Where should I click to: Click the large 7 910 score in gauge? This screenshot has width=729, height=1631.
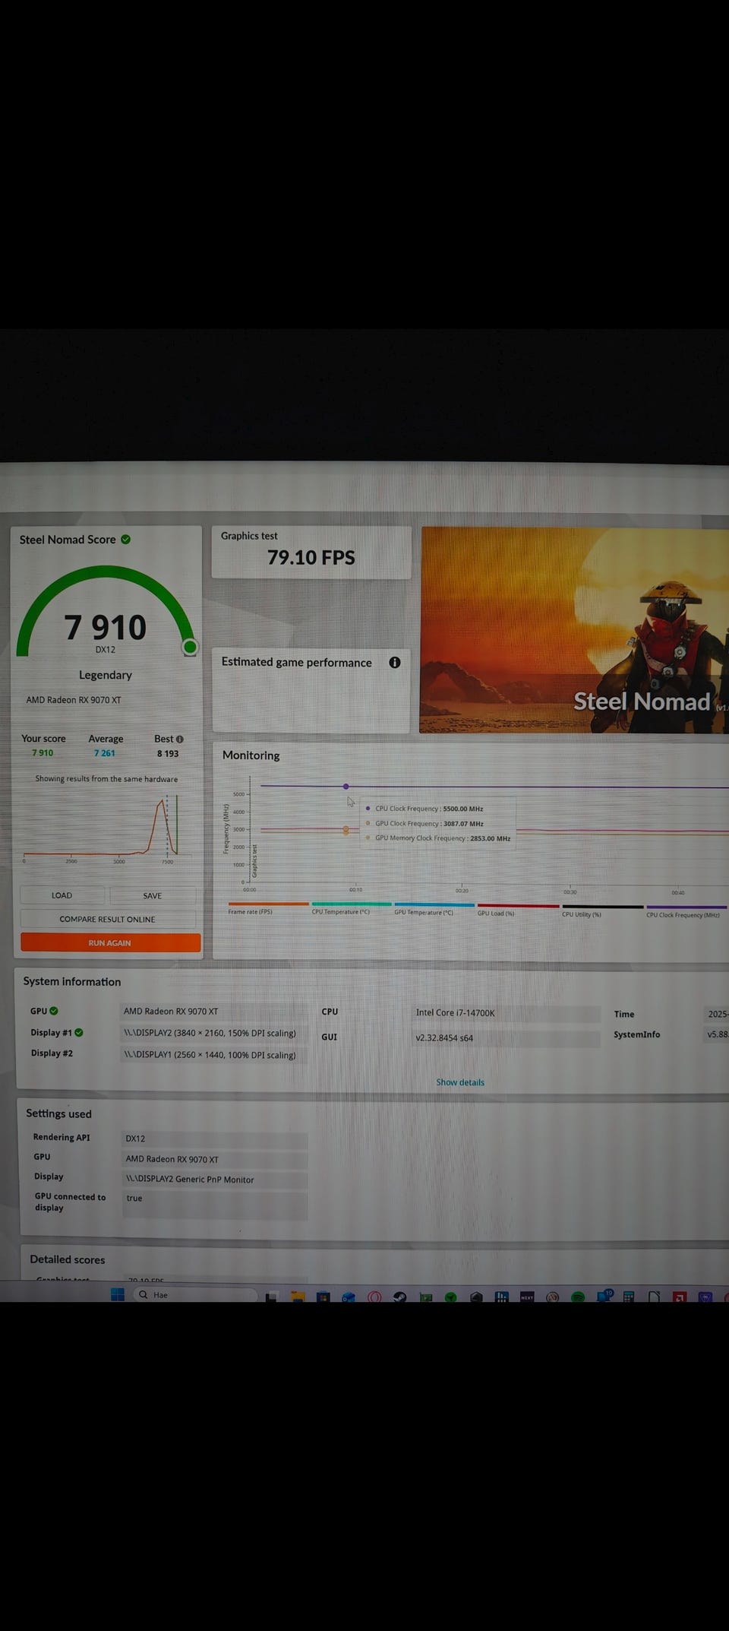pos(105,627)
